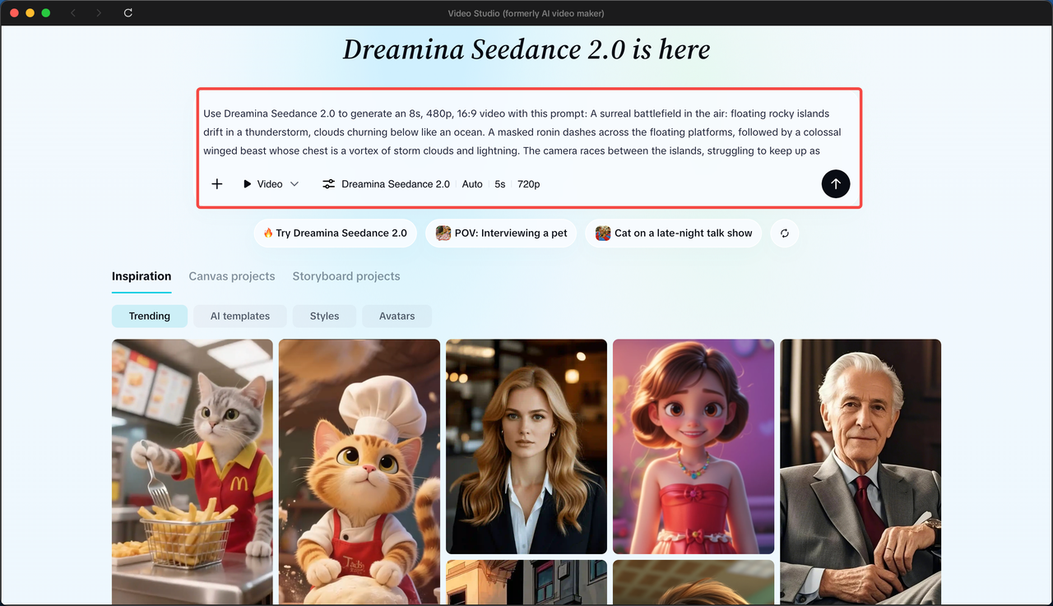Screen dimensions: 1053x606
Task: Open model settings via the sliders icon
Action: point(328,184)
